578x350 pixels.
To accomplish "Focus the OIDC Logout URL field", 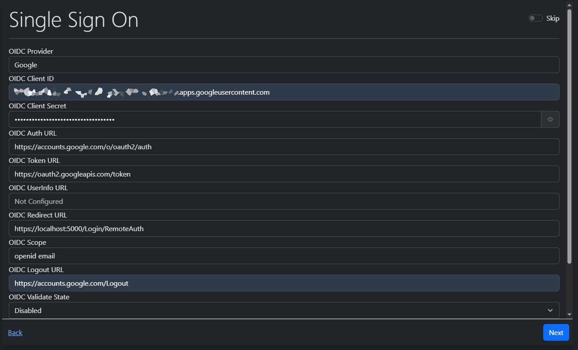I will point(284,283).
